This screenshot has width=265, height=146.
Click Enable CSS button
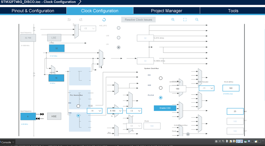click(165, 108)
